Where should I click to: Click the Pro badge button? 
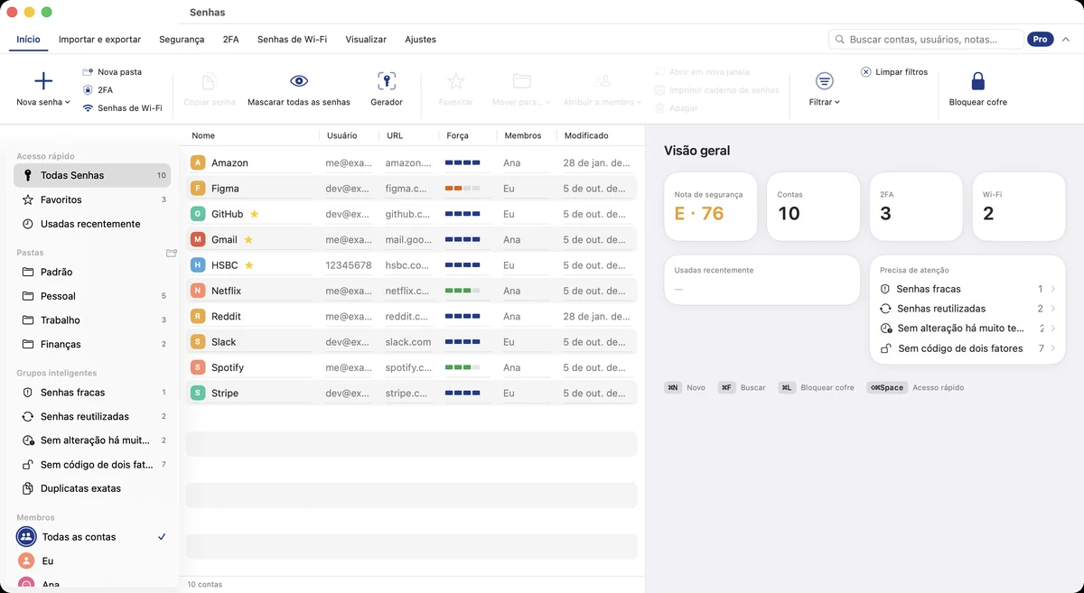[x=1041, y=40]
